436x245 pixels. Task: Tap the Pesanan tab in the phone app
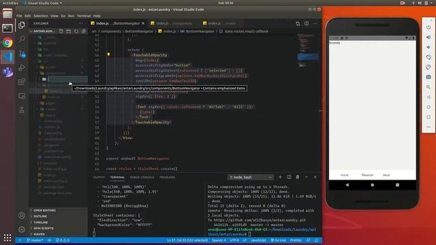[367, 175]
